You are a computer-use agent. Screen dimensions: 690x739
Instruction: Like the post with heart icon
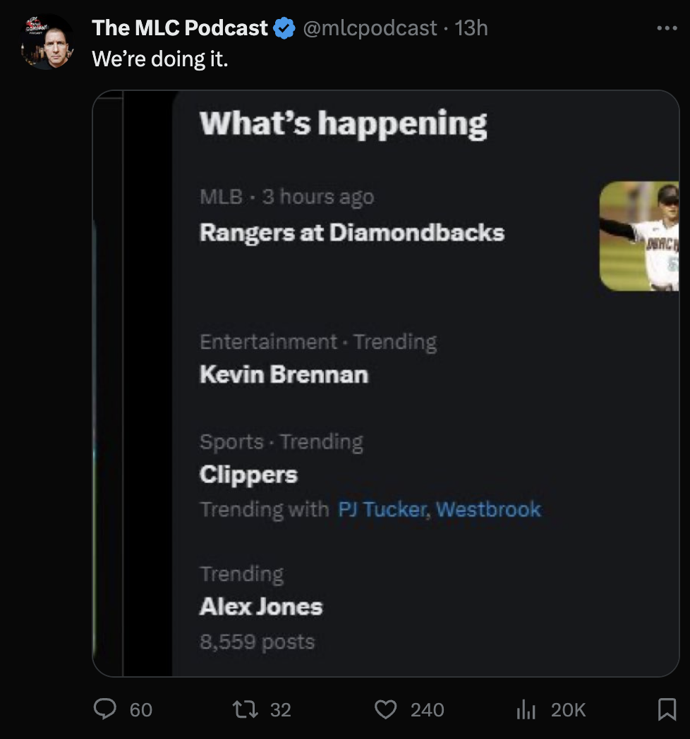pos(385,709)
